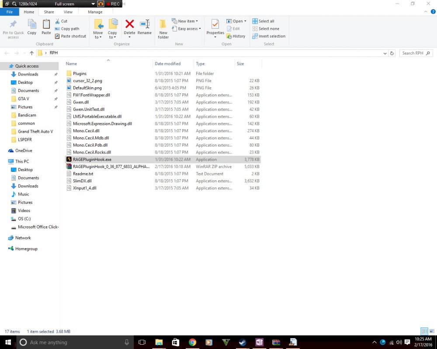Open OneNote from the taskbar
437x349 pixels.
coord(259,342)
